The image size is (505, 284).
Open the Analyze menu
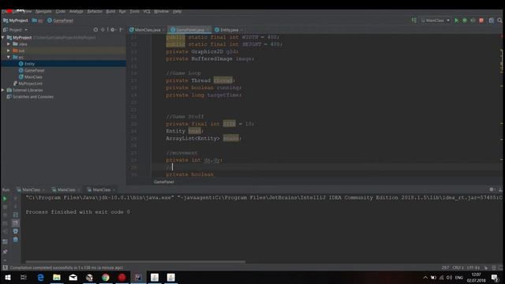click(x=76, y=11)
